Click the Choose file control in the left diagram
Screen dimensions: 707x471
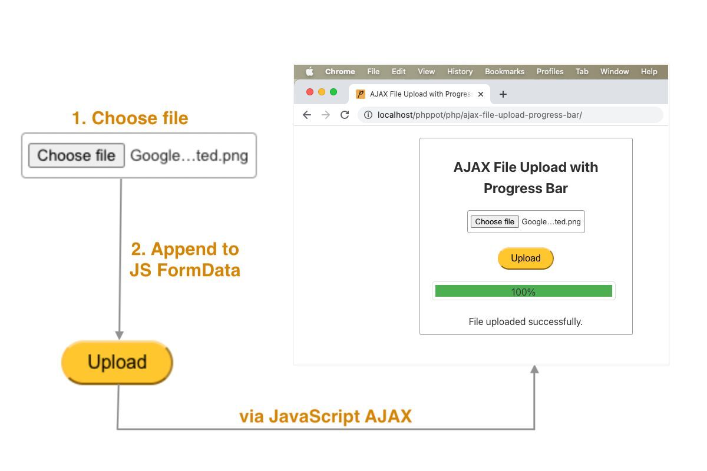tap(76, 155)
